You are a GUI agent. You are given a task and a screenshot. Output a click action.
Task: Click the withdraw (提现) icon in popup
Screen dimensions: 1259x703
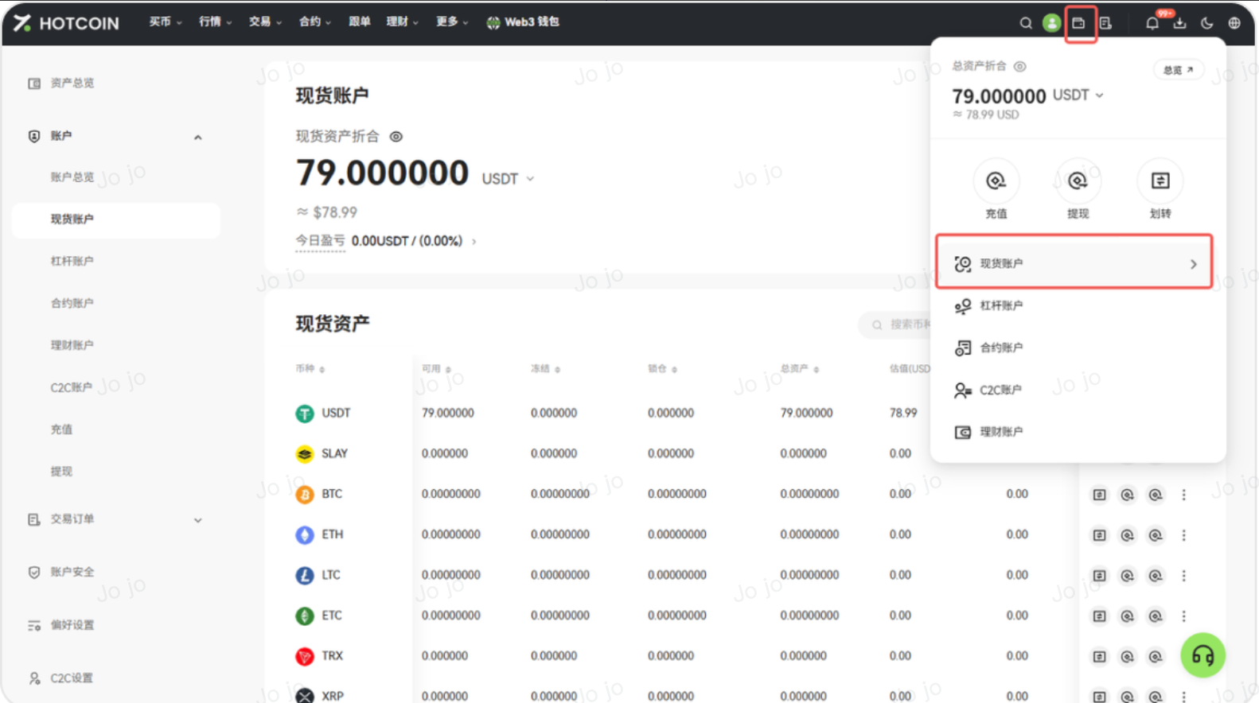pos(1078,181)
